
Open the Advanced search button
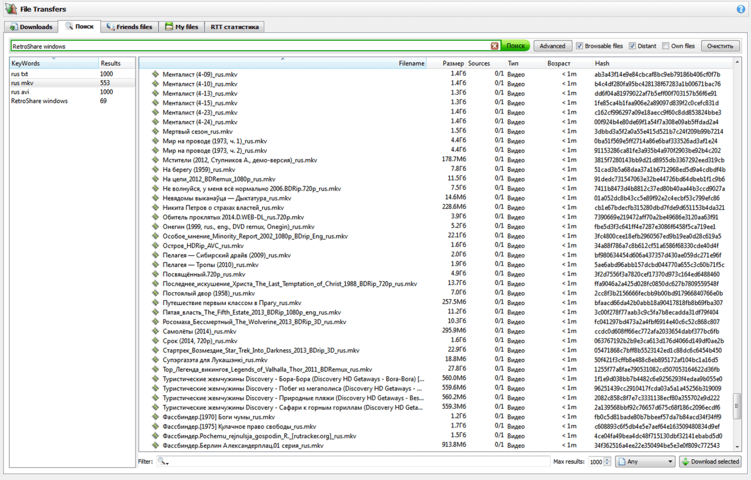[x=552, y=46]
